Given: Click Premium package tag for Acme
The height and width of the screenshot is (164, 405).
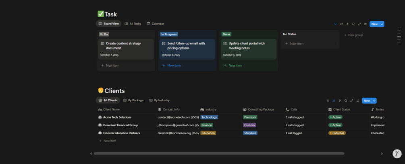Looking at the screenshot, I should tap(250, 117).
